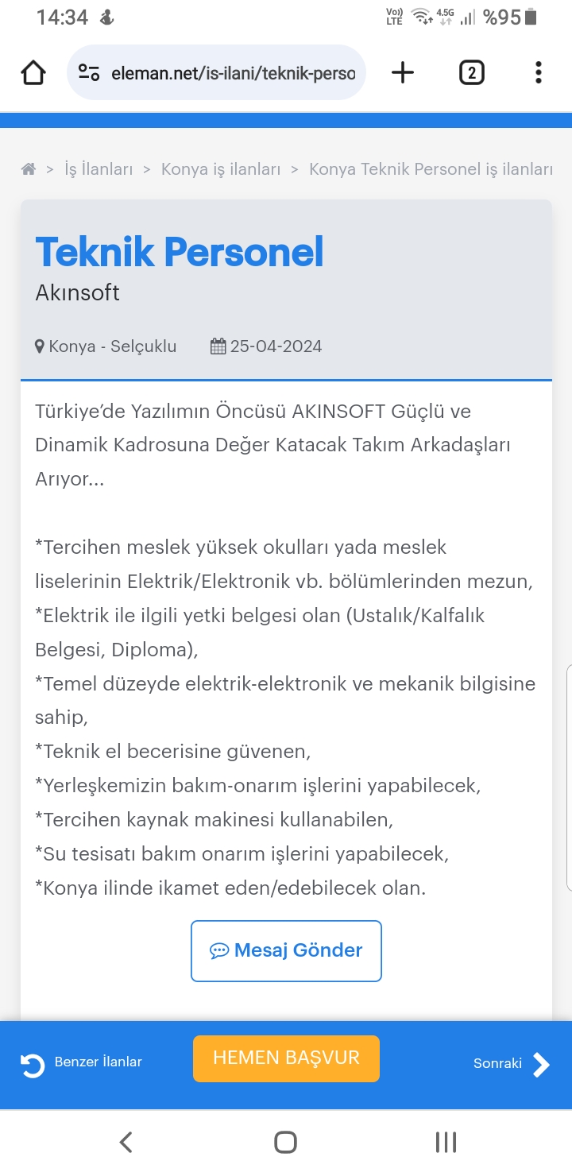Viewport: 572px width, 1176px height.
Task: Click the Teknik Personel job title
Action: (x=180, y=252)
